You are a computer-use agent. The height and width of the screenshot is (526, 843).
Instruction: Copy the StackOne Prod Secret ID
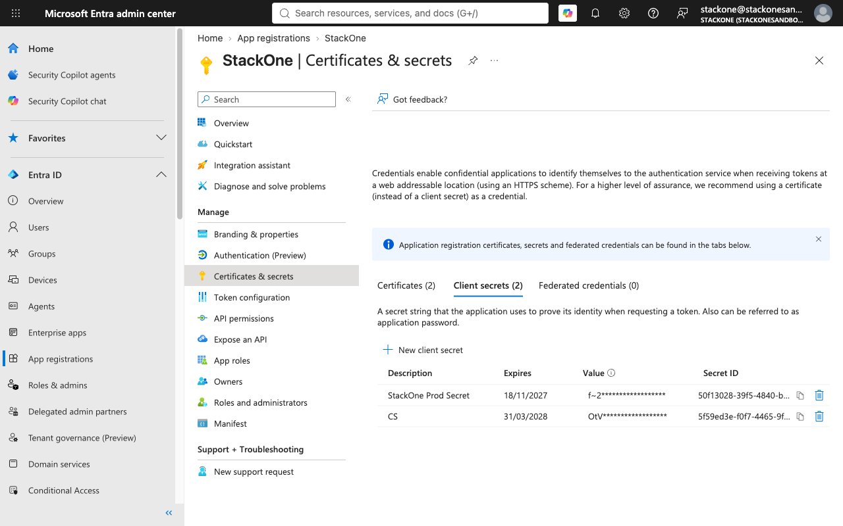[800, 396]
